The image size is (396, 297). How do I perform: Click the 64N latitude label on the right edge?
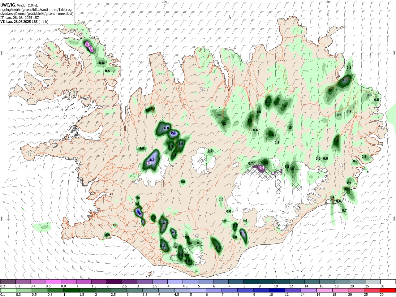(394, 218)
